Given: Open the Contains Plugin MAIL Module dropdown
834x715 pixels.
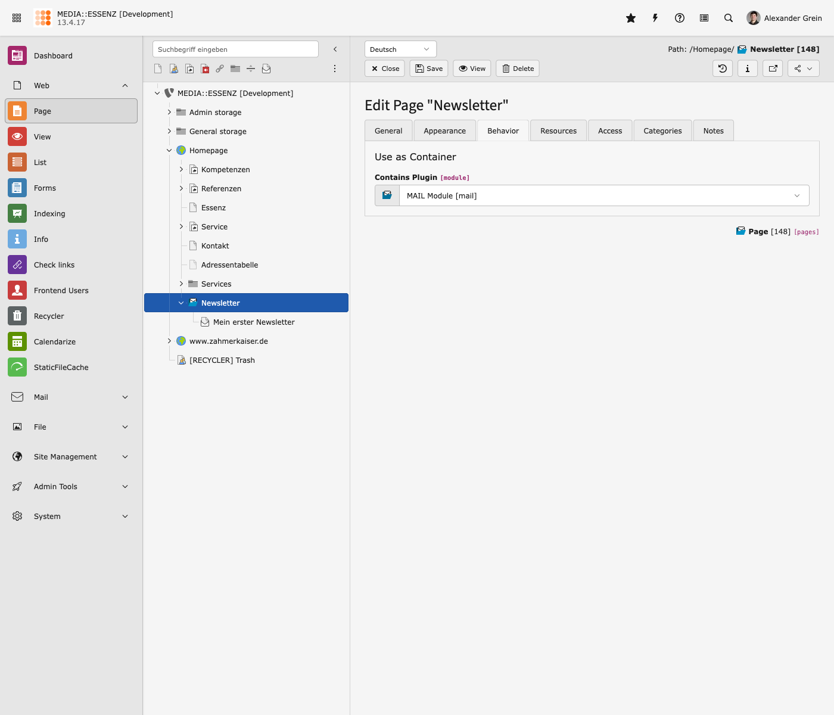Looking at the screenshot, I should [603, 195].
